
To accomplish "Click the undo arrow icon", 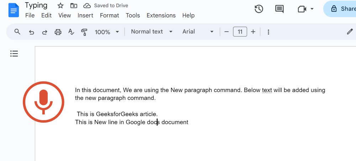I will 31,32.
